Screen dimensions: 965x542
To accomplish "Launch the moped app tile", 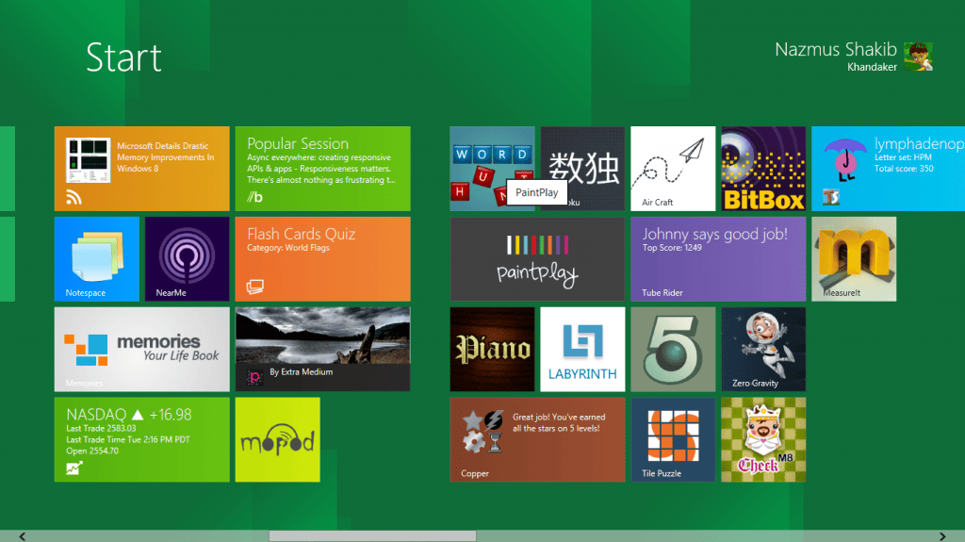I will pyautogui.click(x=278, y=440).
